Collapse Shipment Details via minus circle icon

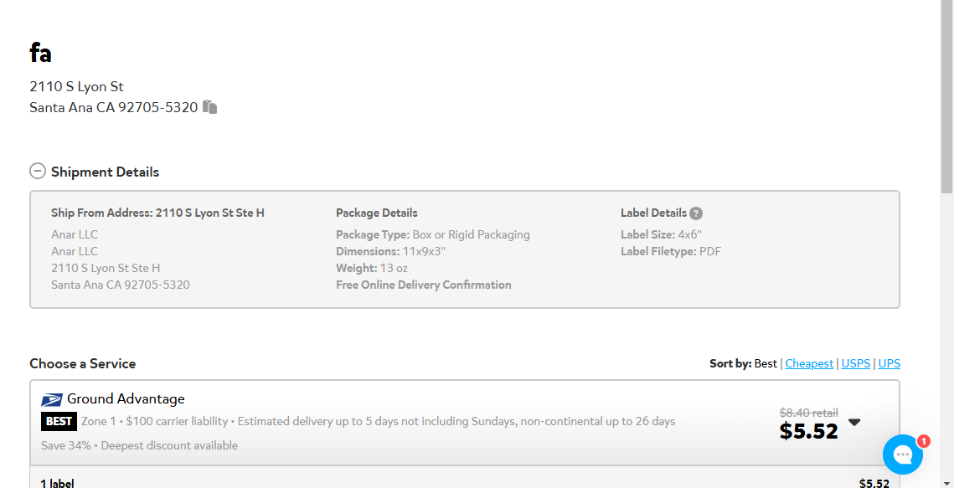coord(37,172)
